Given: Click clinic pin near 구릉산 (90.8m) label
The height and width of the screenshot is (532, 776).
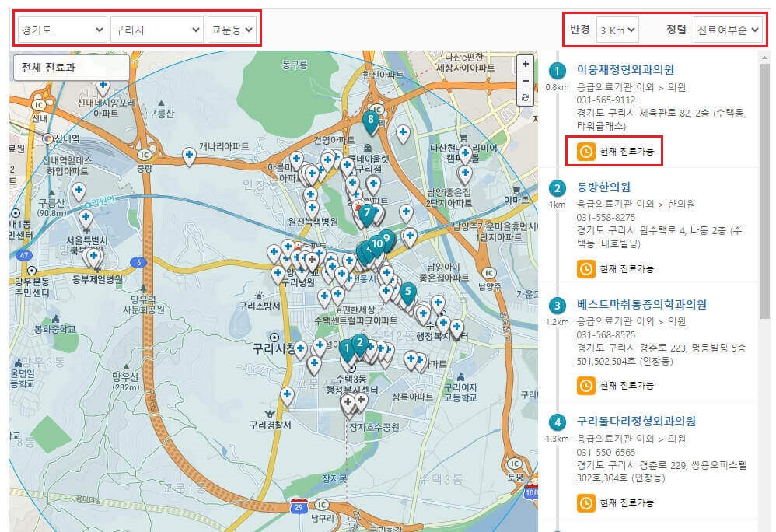Looking at the screenshot, I should [79, 191].
